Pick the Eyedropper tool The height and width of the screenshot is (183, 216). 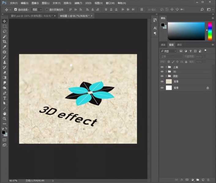[5, 47]
